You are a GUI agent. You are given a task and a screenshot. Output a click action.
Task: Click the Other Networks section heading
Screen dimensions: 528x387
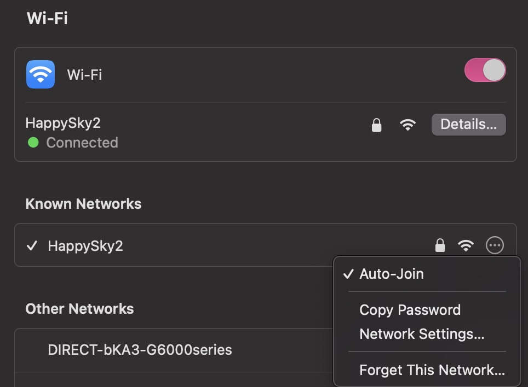click(80, 309)
